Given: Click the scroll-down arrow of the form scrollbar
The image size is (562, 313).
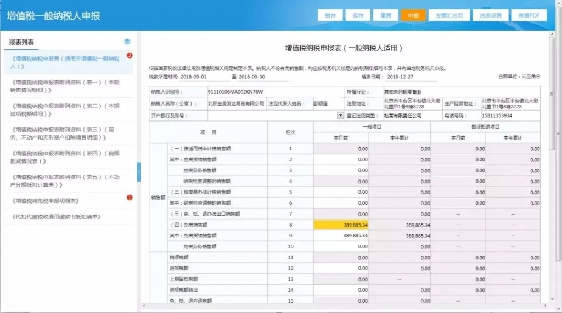Looking at the screenshot, I should point(552,299).
